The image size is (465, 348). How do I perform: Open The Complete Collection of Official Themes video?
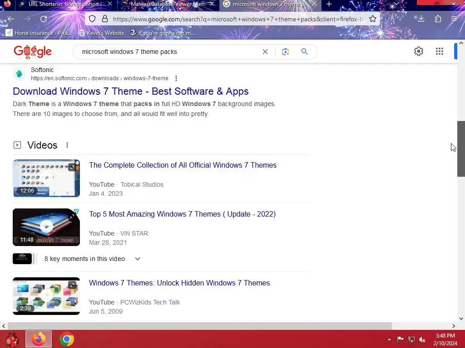tap(183, 165)
